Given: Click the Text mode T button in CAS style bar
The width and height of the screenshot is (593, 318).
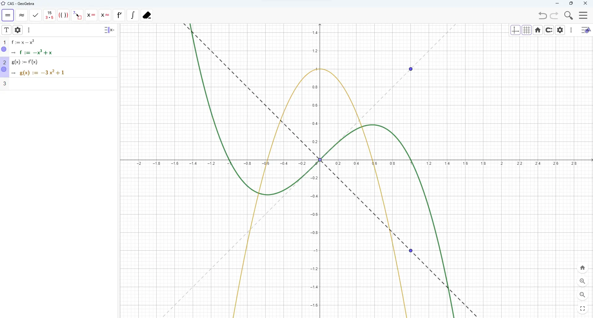Looking at the screenshot, I should [x=6, y=30].
